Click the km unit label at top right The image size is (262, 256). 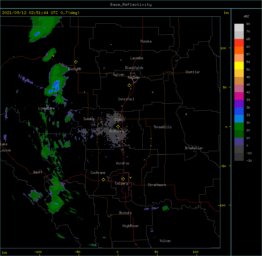tap(226, 13)
